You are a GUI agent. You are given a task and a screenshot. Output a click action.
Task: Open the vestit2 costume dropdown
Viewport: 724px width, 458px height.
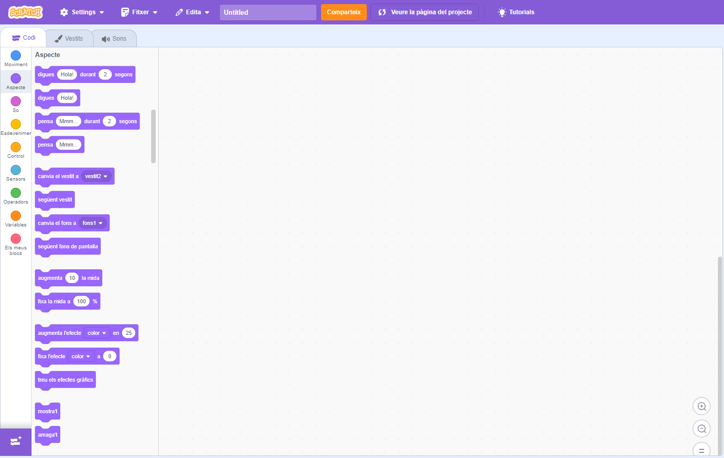click(96, 177)
